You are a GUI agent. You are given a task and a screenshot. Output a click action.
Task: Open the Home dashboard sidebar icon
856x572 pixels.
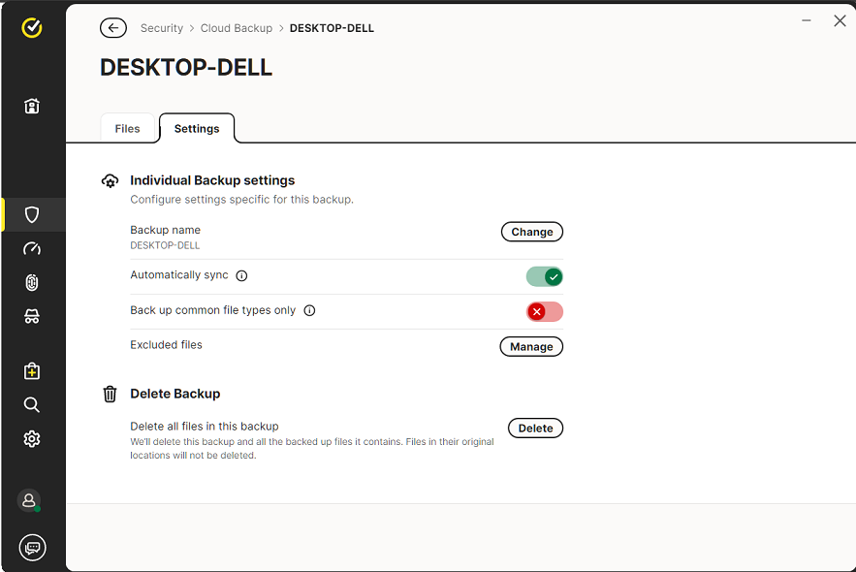pyautogui.click(x=32, y=107)
